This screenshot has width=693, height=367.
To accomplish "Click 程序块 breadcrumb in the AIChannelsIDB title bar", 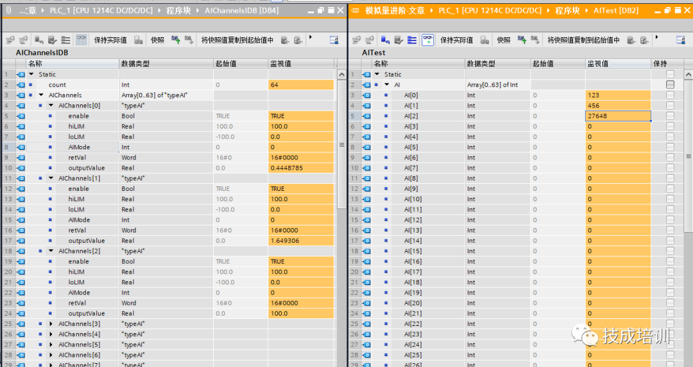I will click(x=178, y=10).
